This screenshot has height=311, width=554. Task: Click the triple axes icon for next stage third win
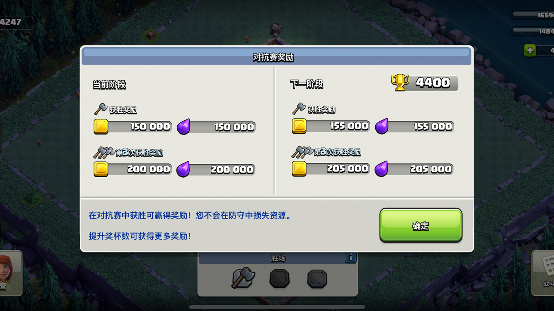coord(302,152)
